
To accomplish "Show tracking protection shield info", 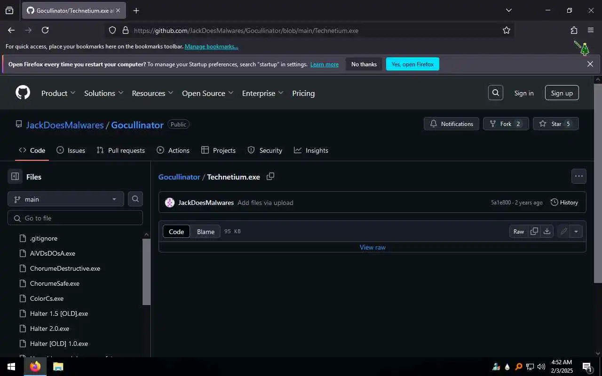I will [112, 30].
